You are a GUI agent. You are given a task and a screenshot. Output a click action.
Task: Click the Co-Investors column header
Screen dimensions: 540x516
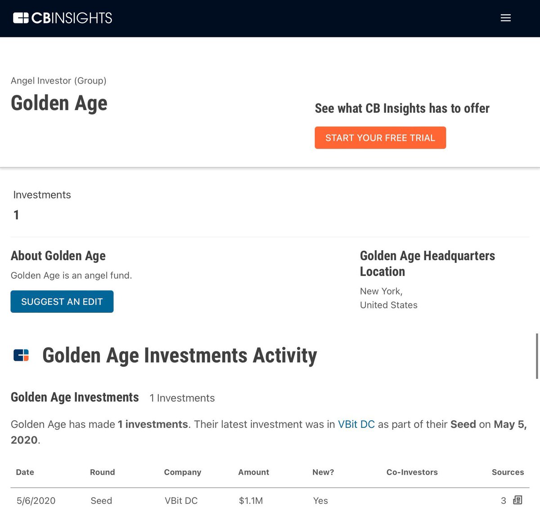pyautogui.click(x=412, y=472)
